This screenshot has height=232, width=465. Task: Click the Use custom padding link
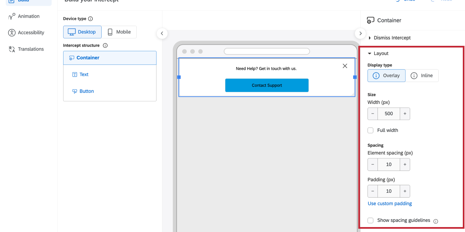click(x=390, y=204)
